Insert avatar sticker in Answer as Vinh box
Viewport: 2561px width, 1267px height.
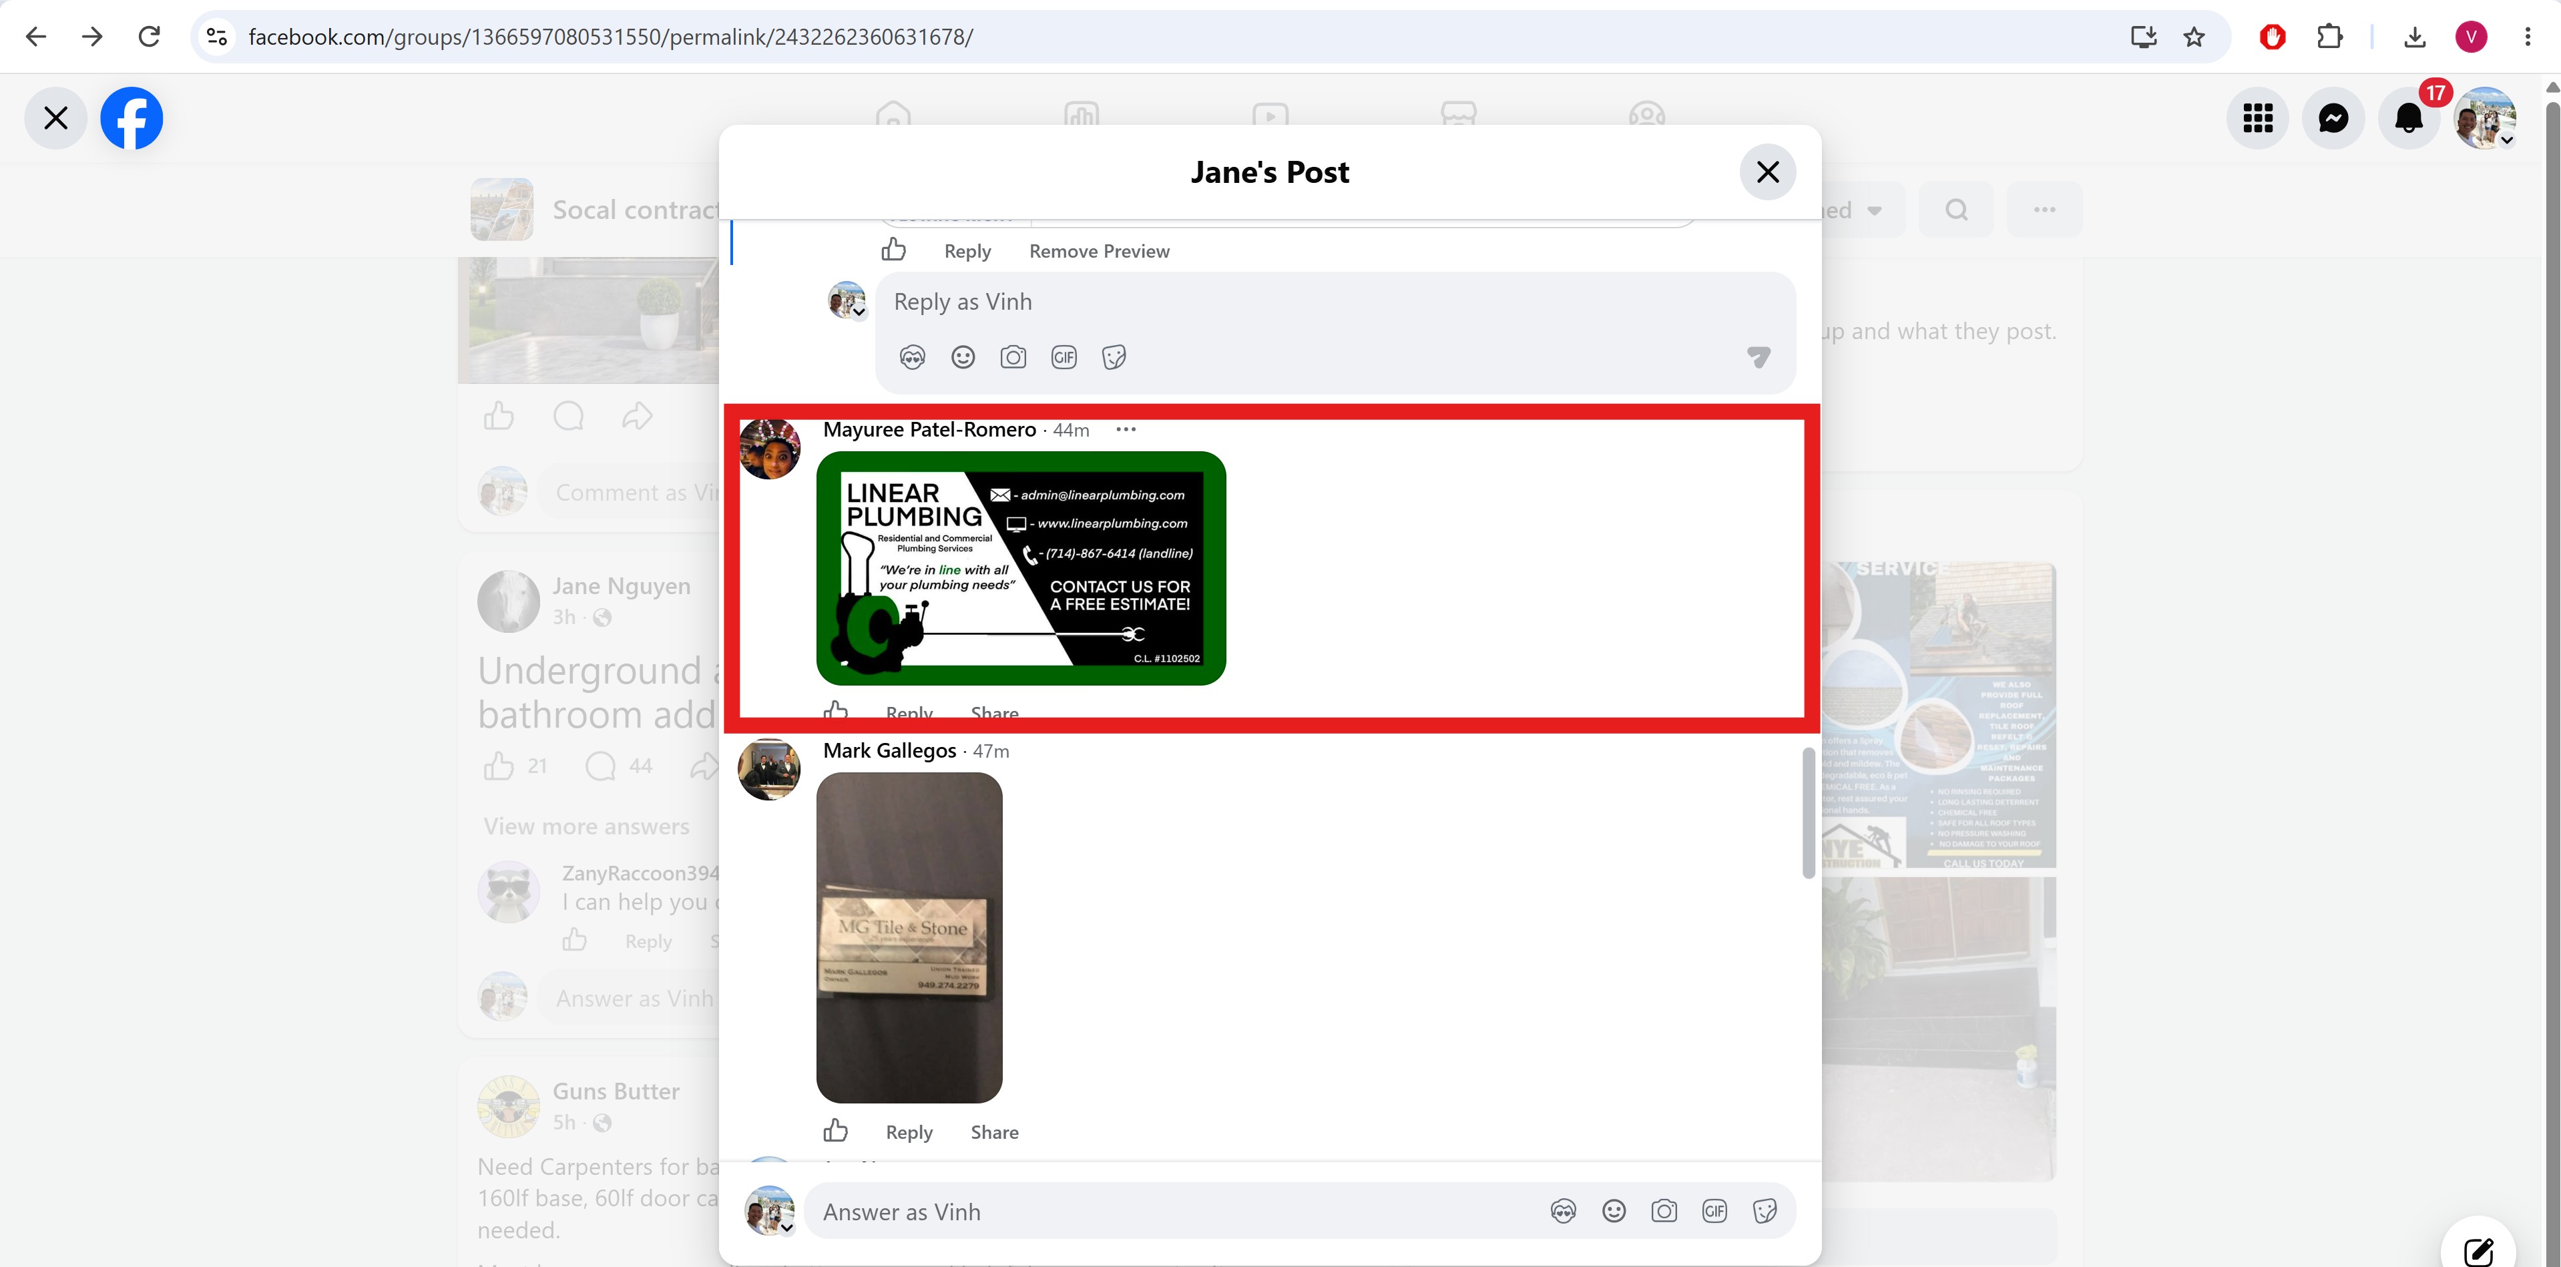[x=1563, y=1212]
